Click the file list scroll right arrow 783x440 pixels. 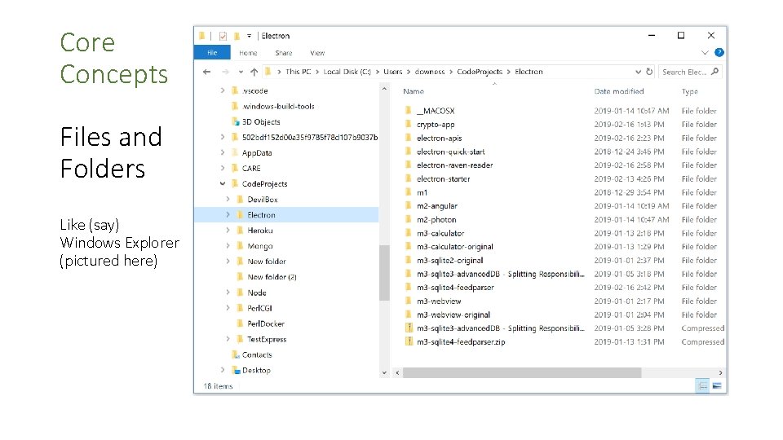720,372
